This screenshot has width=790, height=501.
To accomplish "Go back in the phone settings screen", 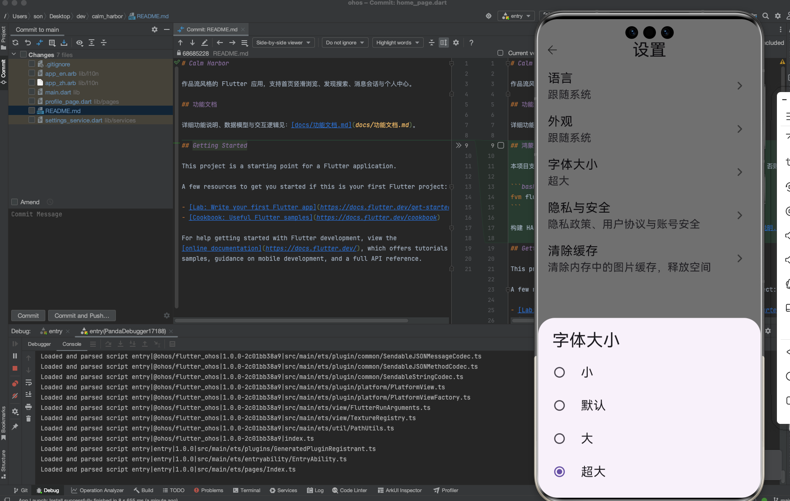I will (x=552, y=50).
